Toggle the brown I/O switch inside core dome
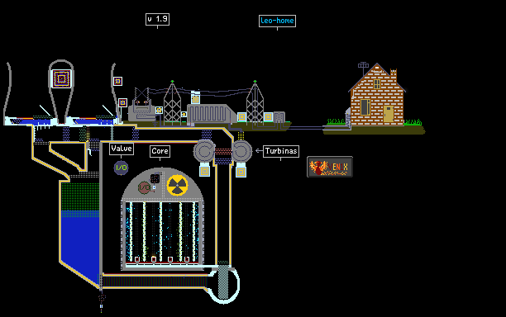 click(144, 187)
